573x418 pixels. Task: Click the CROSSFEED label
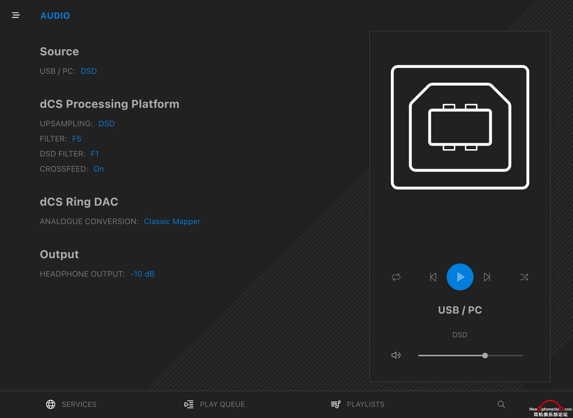click(64, 169)
